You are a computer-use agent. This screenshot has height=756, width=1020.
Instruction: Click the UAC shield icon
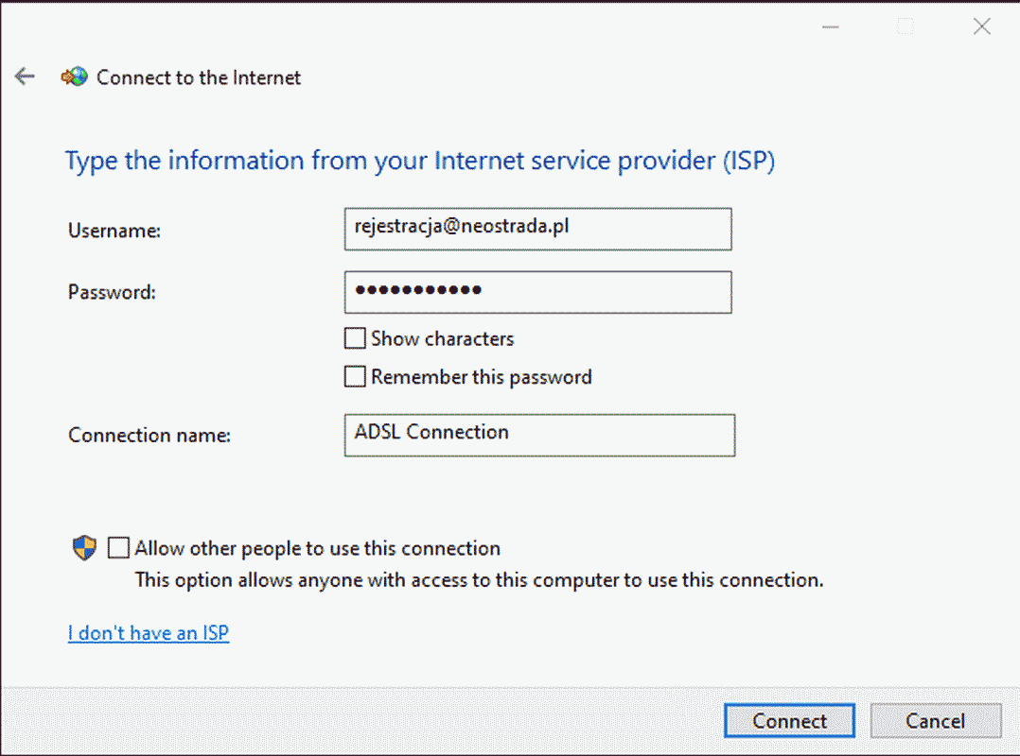84,548
